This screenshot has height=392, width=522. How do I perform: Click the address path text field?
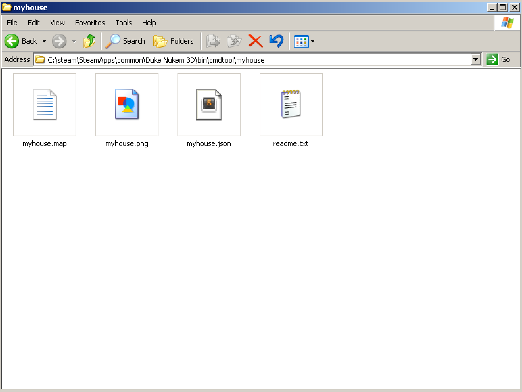pos(258,60)
